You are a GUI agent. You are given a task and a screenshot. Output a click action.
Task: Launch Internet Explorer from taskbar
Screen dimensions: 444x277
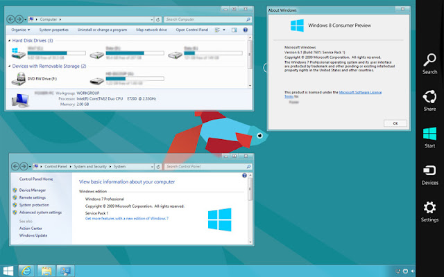tap(26, 271)
